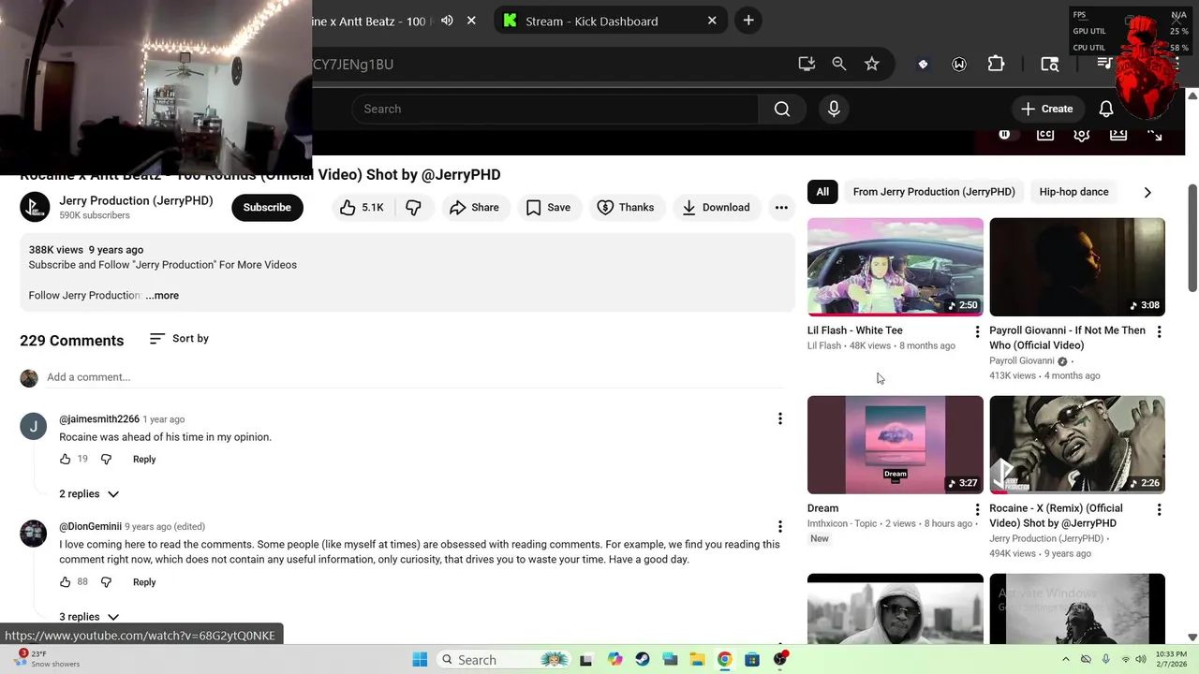Open the Lil Flash - White Tee thumbnail
Screen dimensions: 1199x674
click(x=896, y=267)
